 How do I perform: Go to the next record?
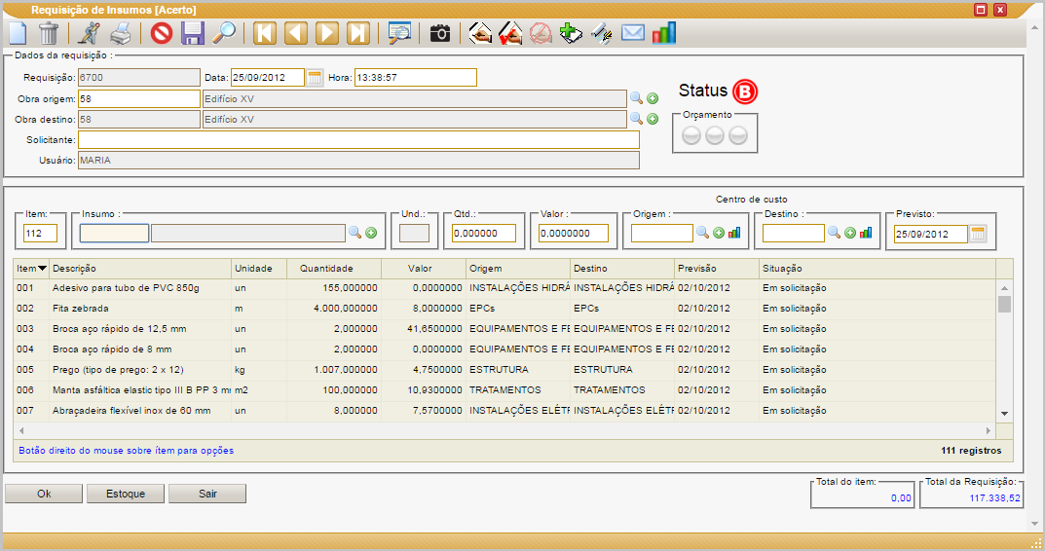tap(326, 33)
